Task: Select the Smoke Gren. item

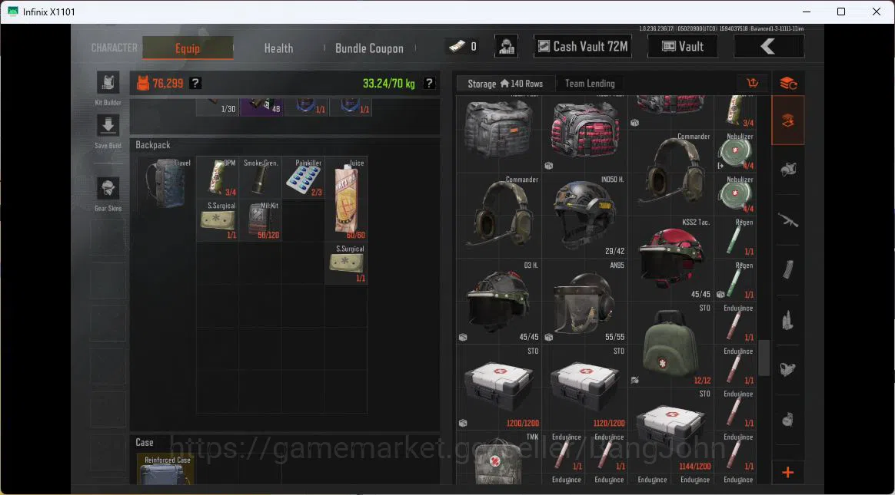Action: pos(261,177)
